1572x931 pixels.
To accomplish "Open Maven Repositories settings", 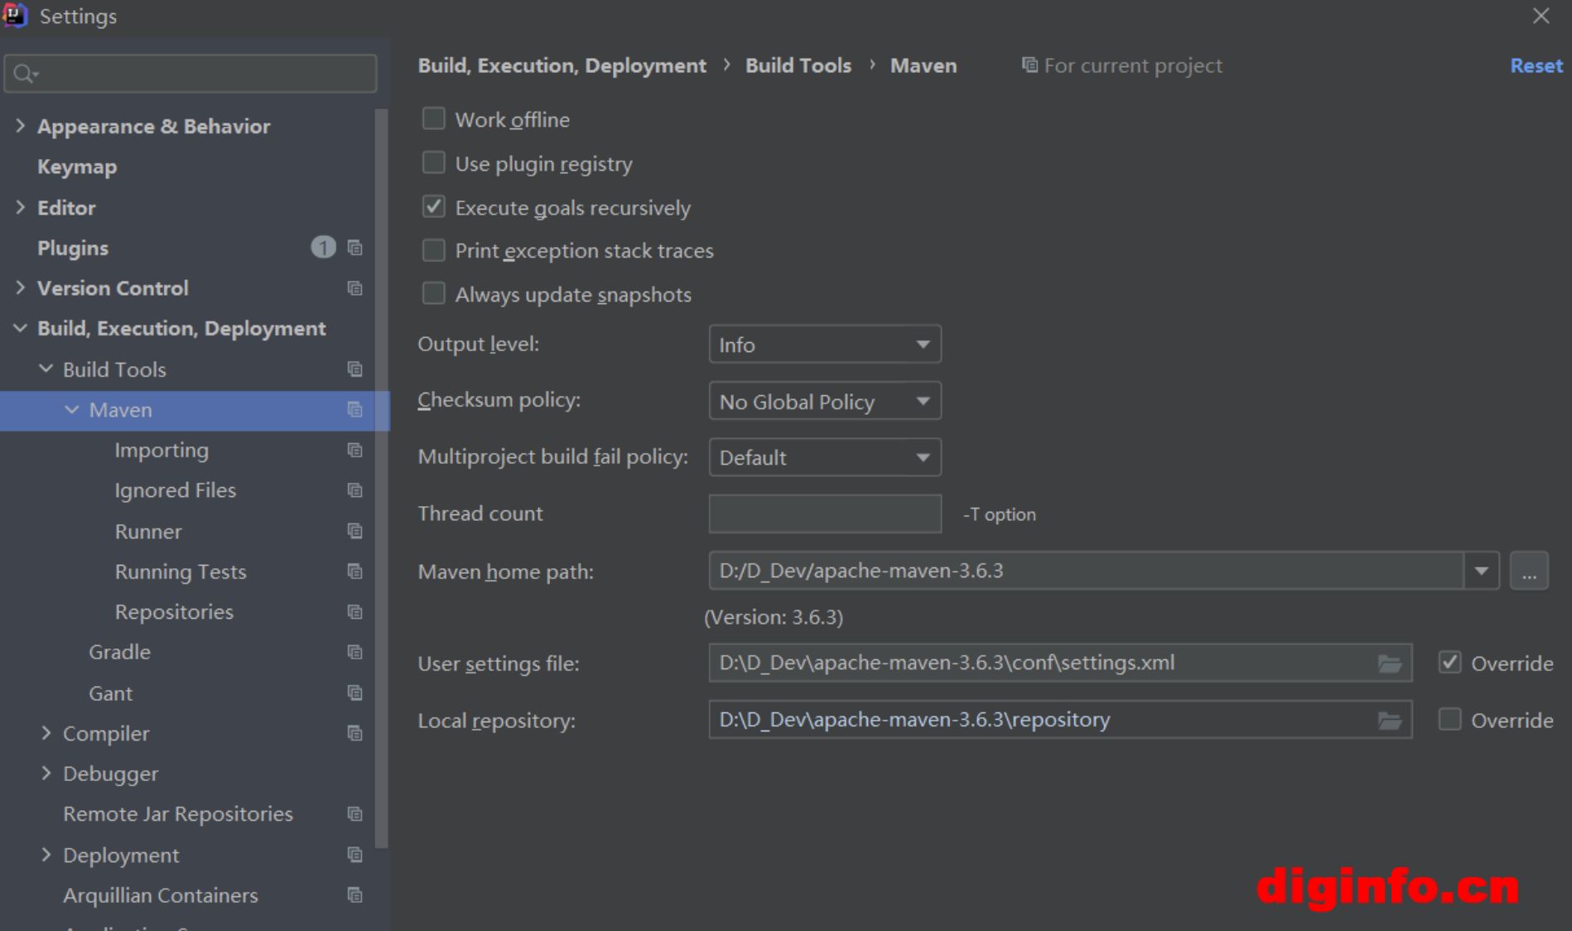I will tap(174, 612).
